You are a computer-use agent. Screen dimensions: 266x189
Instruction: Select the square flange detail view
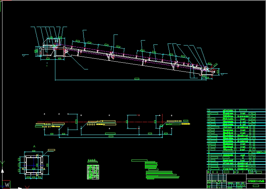point(34,165)
